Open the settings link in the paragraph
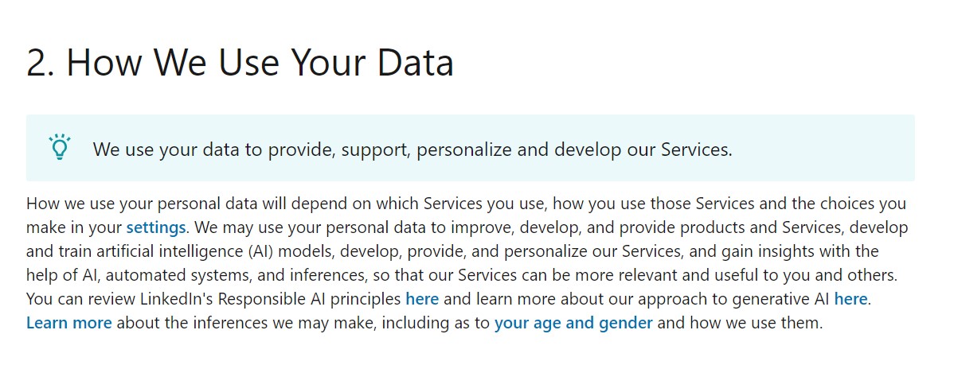954x365 pixels. [156, 227]
